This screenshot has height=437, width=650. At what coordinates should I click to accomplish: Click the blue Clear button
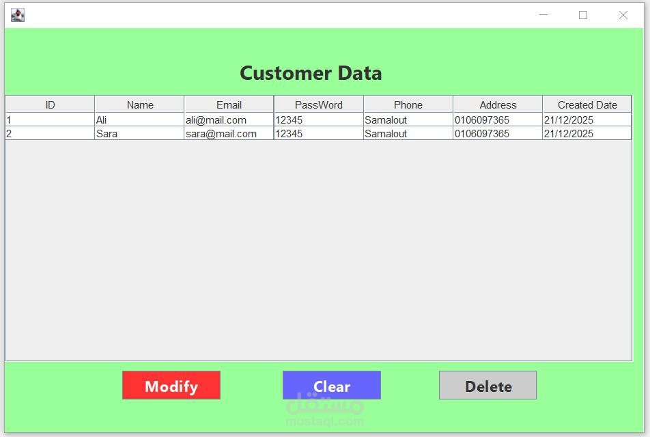pyautogui.click(x=332, y=385)
